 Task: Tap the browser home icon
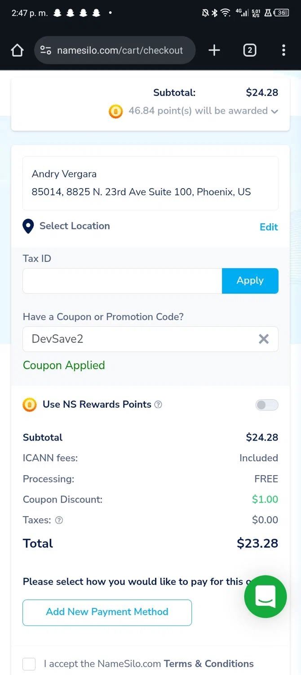pos(17,50)
